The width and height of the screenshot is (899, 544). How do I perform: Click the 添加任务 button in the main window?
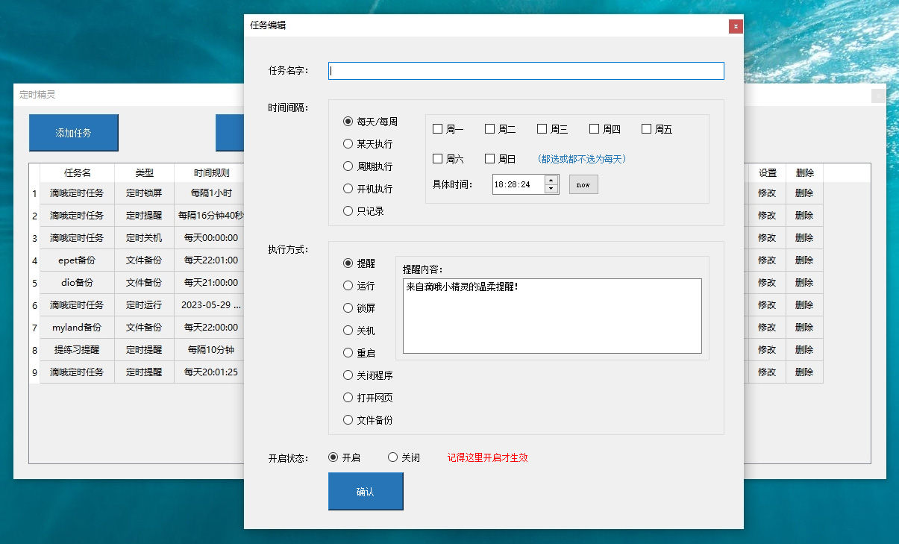coord(74,133)
